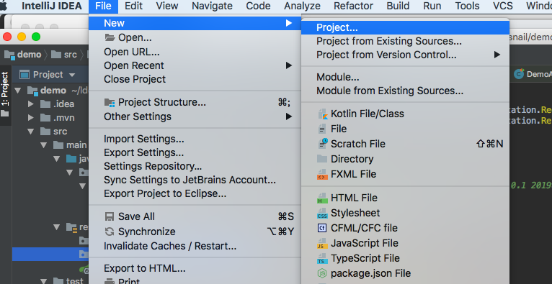Click the File document icon
Screen dimensions: 552x284
(322, 129)
